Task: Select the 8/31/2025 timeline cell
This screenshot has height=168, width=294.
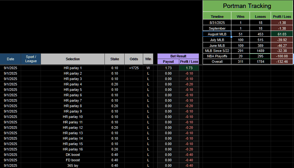Action: 217,23
